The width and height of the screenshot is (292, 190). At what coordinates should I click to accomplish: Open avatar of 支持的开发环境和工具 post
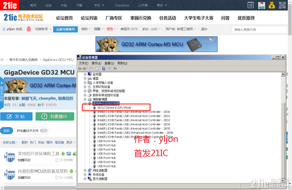coord(9,156)
